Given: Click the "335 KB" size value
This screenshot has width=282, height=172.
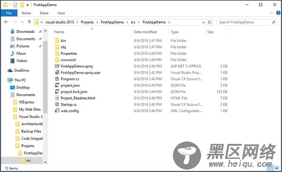Looking at the screenshot, I should [222, 92].
